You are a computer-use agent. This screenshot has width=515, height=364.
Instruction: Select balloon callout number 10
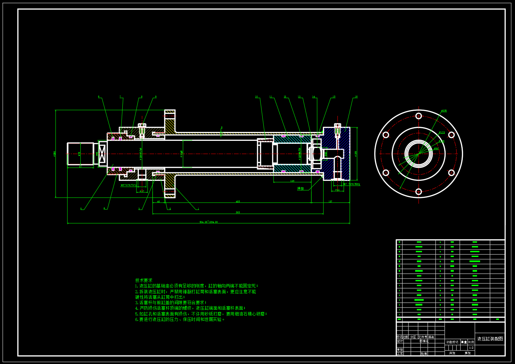click(x=256, y=96)
